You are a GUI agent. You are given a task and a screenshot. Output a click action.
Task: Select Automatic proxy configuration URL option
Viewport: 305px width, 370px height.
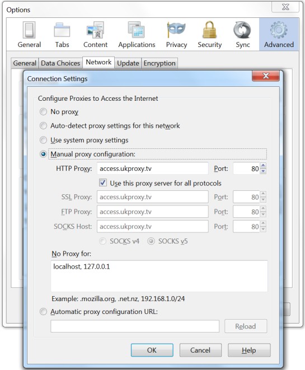tap(44, 312)
